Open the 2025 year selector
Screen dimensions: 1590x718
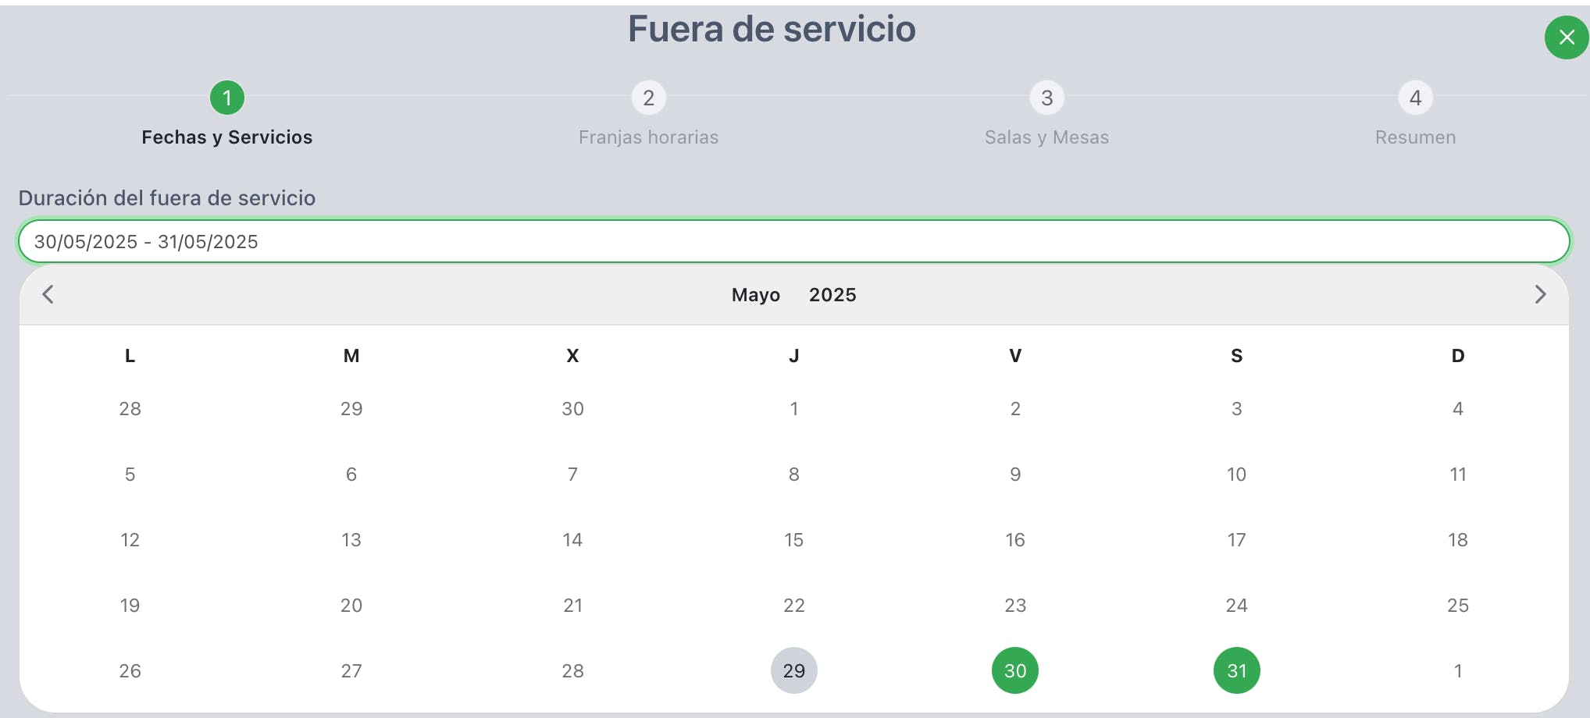pyautogui.click(x=832, y=295)
